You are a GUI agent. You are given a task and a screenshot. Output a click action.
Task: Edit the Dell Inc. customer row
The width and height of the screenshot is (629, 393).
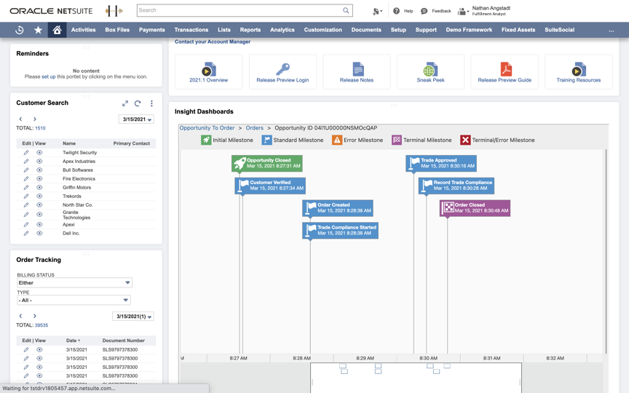[26, 233]
